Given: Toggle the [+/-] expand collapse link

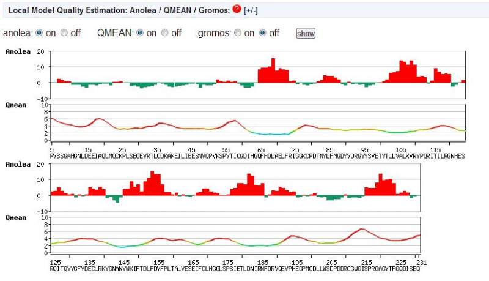Looking at the screenshot, I should (x=251, y=10).
